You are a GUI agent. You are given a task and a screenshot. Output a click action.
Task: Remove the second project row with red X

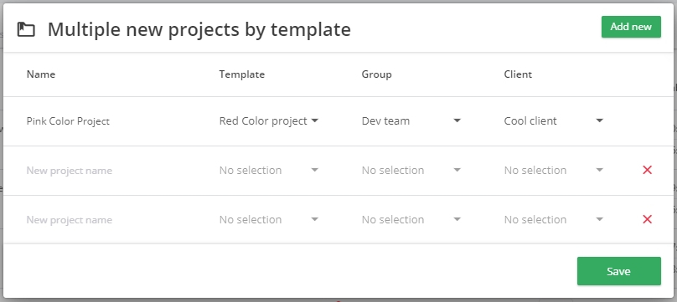click(647, 170)
